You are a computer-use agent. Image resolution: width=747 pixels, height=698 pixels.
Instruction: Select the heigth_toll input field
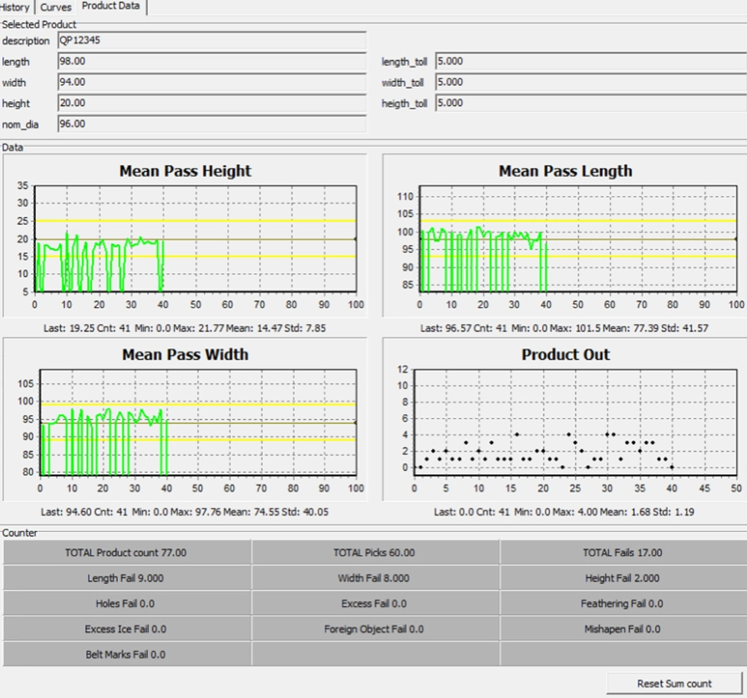pyautogui.click(x=590, y=104)
